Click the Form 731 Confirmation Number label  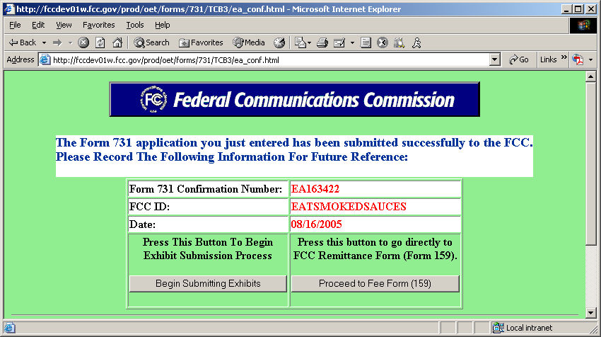tap(206, 189)
